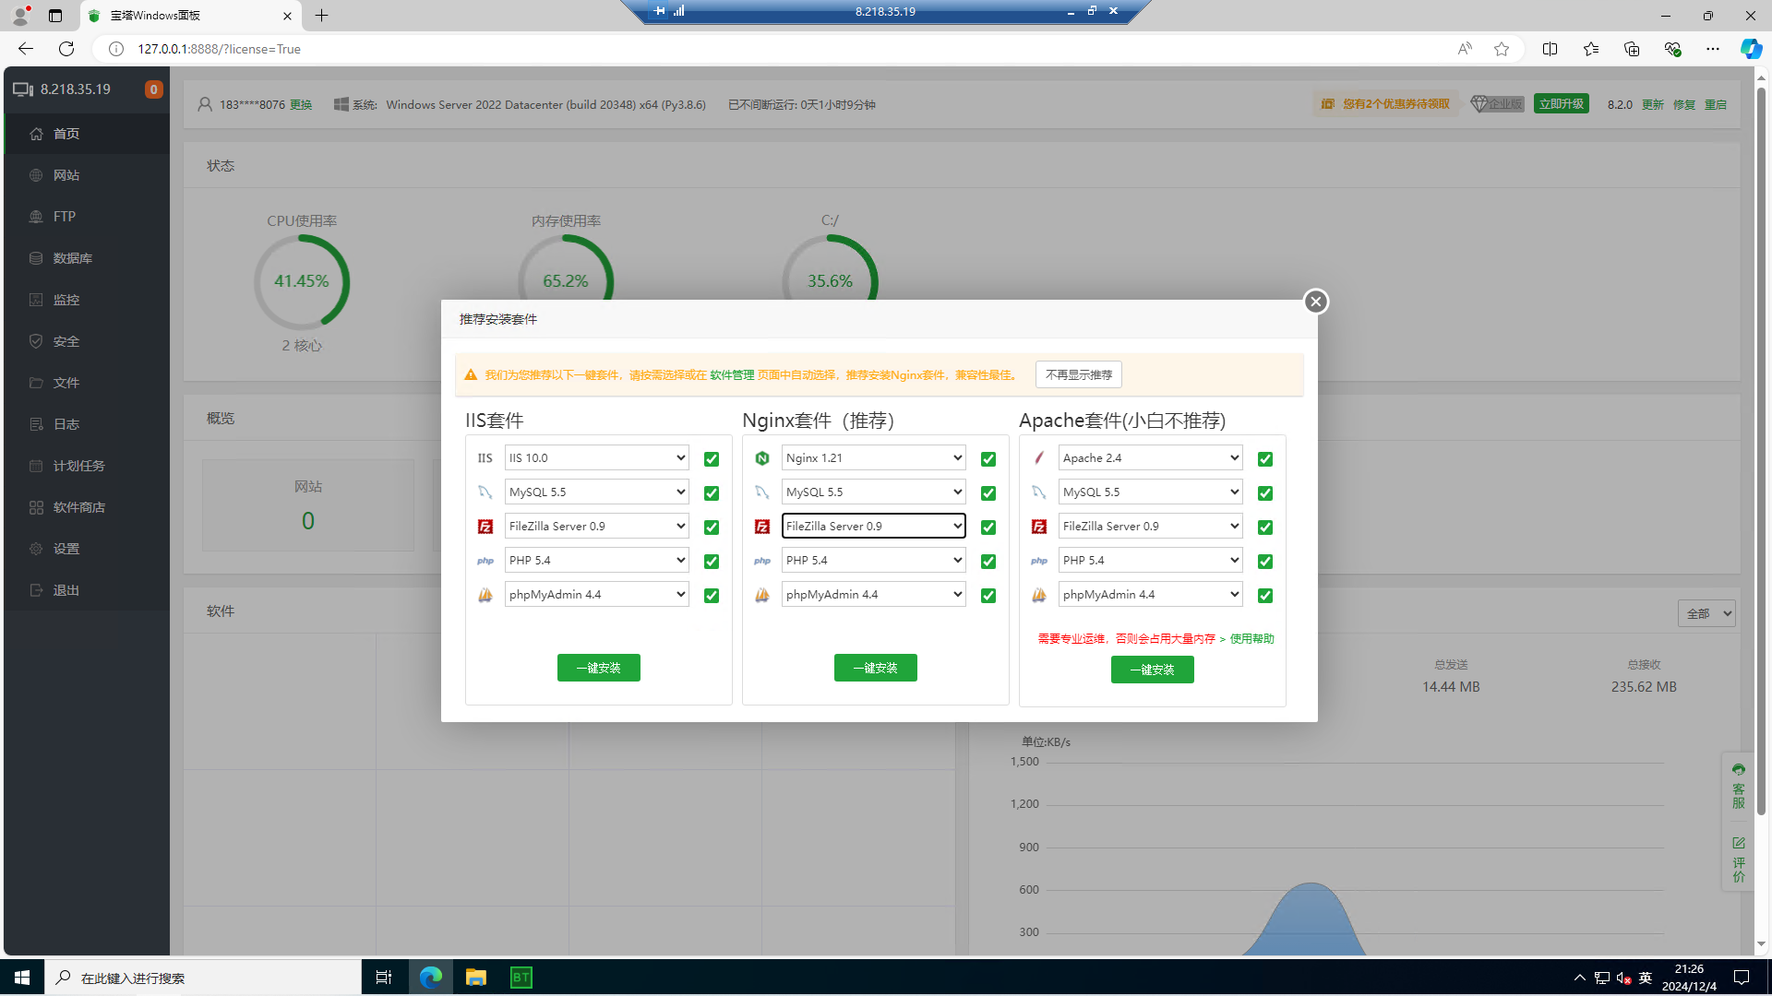The width and height of the screenshot is (1772, 996).
Task: Expand PHP 5.4 dropdown in IIS suite
Action: coord(596,561)
